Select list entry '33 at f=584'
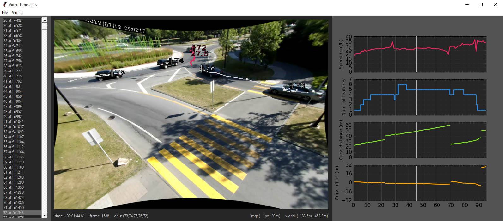The width and height of the screenshot is (503, 221). click(x=22, y=41)
